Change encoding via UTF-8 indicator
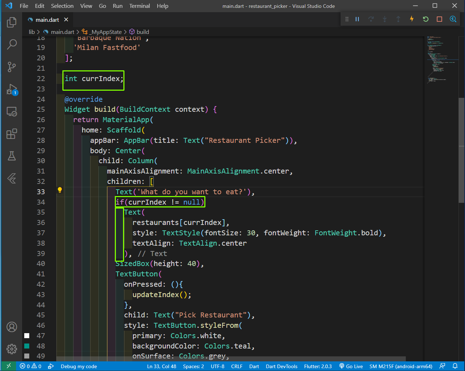 [218, 366]
